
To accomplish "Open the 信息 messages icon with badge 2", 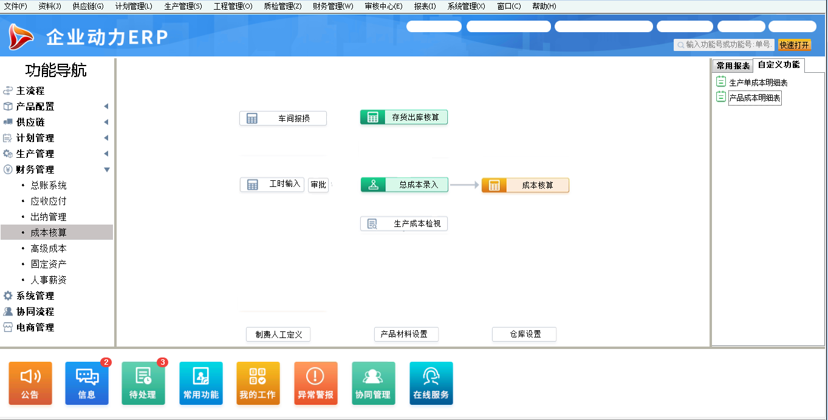I will [x=86, y=383].
